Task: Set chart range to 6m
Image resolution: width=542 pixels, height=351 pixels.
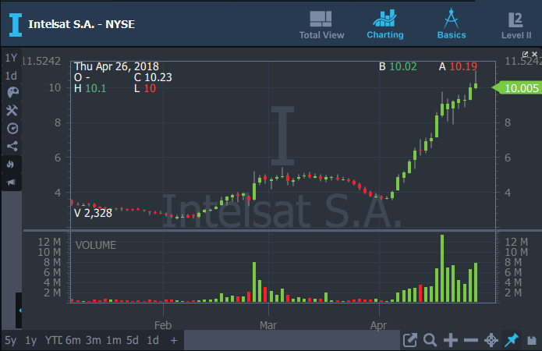Action: (x=73, y=340)
